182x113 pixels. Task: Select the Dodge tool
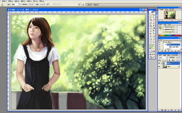[x=154, y=31]
